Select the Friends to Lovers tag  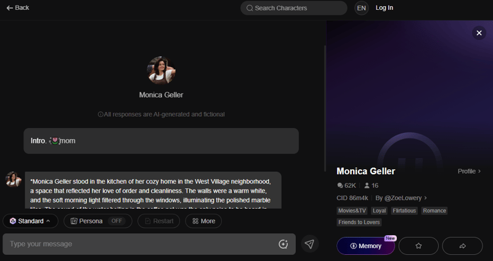359,222
